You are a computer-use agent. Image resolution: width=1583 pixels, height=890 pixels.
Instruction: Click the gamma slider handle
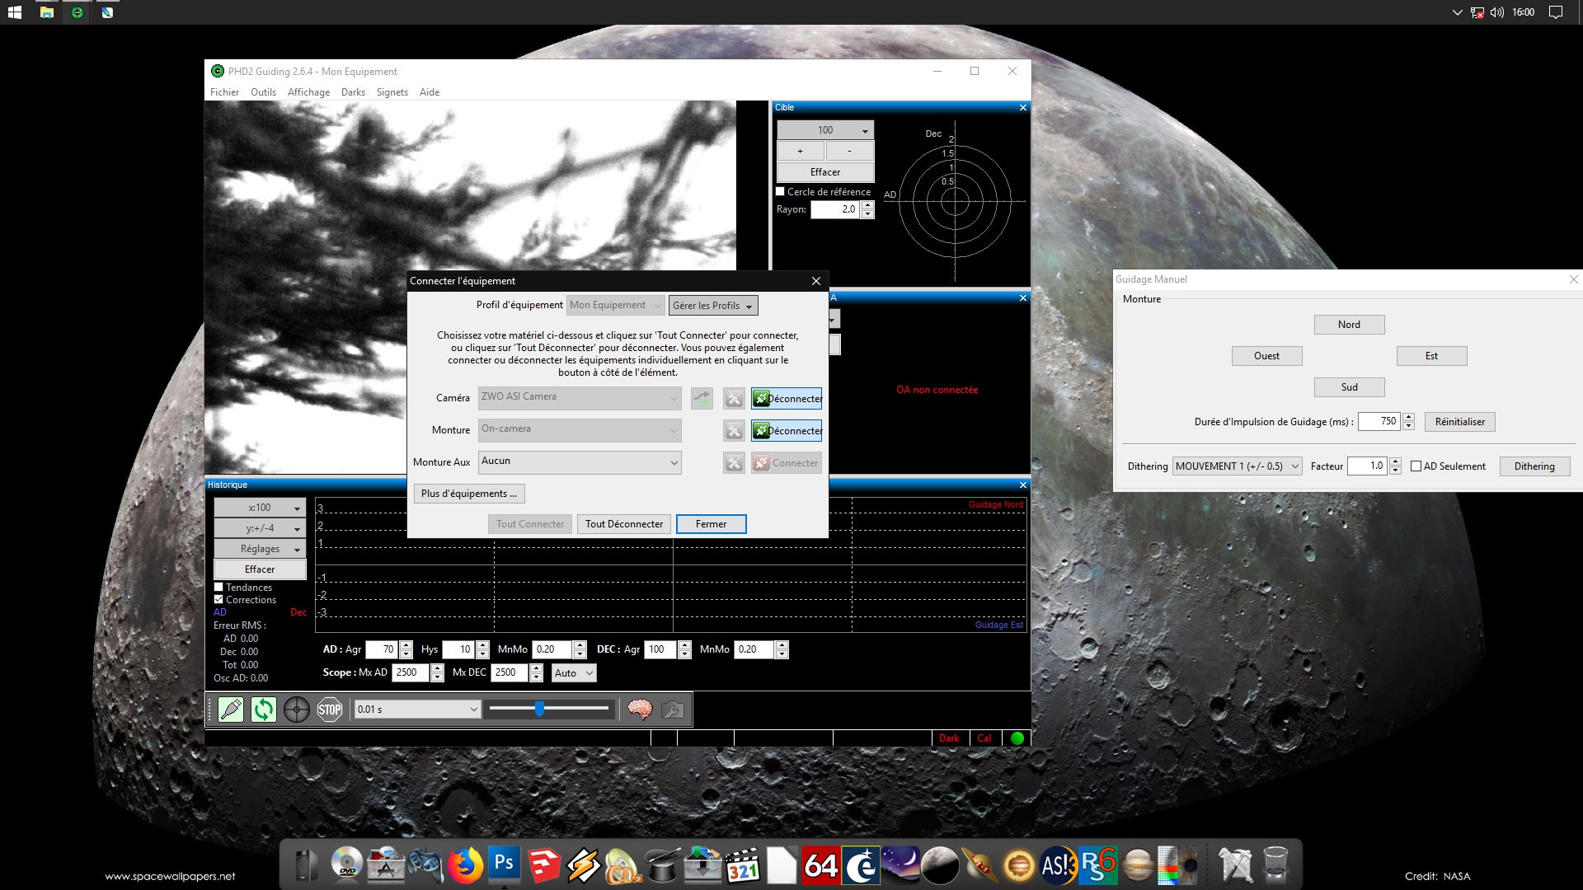pos(539,709)
